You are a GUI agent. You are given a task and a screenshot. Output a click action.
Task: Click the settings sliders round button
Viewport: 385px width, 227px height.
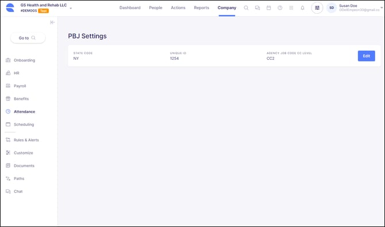point(317,8)
